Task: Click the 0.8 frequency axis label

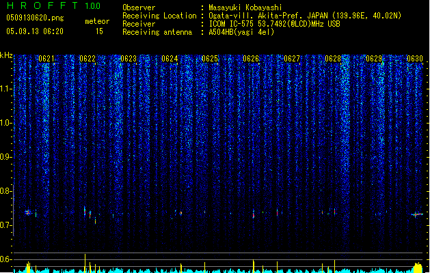Action: pos(5,191)
